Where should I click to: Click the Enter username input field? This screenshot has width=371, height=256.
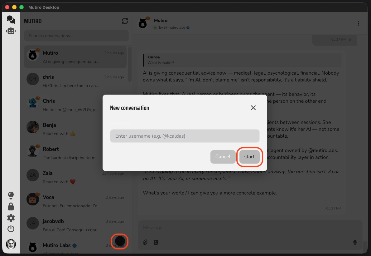[x=185, y=136]
